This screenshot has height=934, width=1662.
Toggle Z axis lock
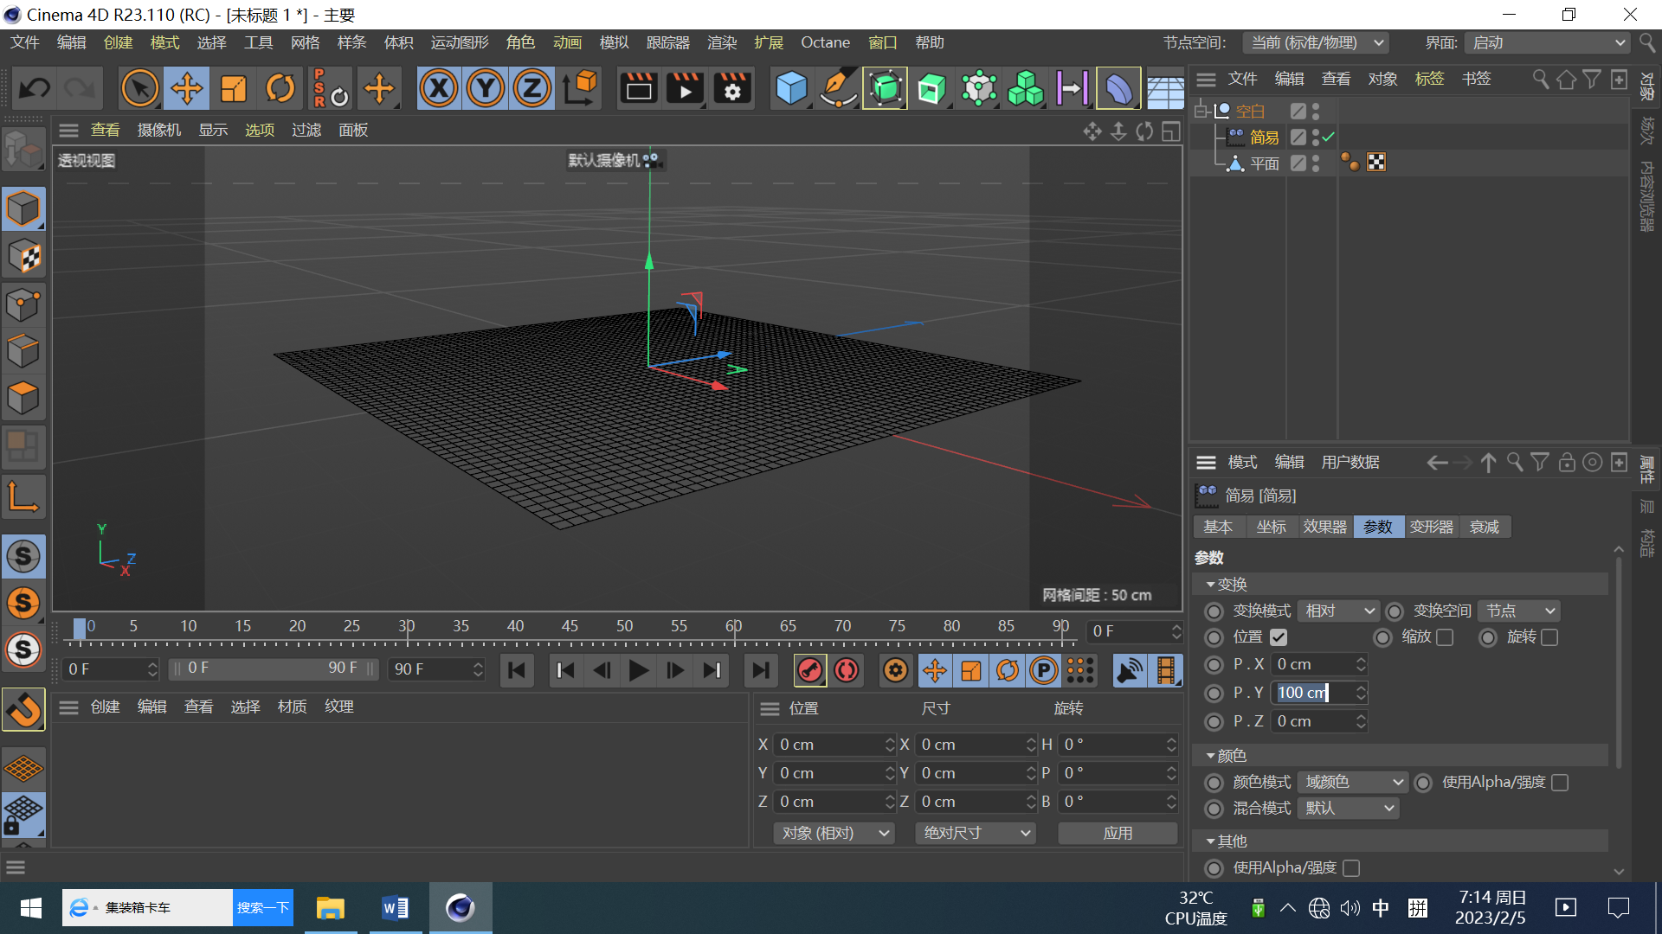(532, 88)
